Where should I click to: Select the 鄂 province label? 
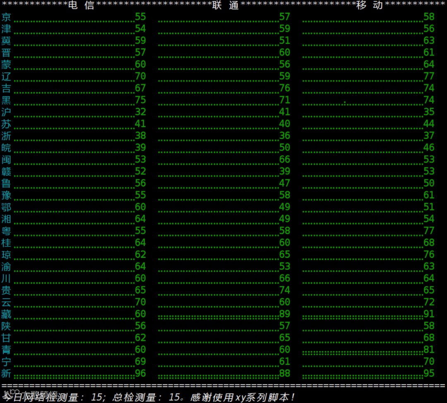click(x=6, y=207)
